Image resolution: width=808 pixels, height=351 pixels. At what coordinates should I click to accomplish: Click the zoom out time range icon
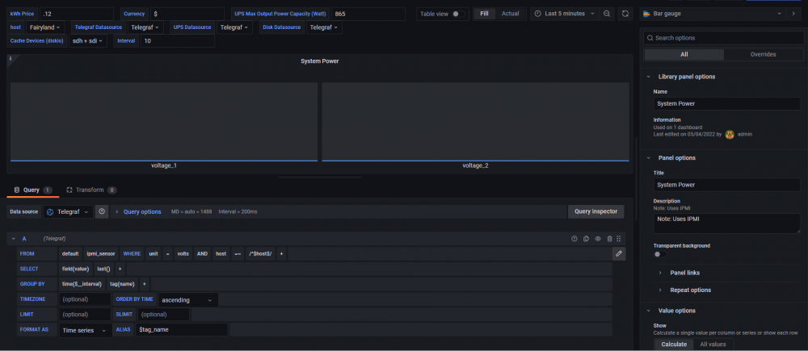[607, 14]
